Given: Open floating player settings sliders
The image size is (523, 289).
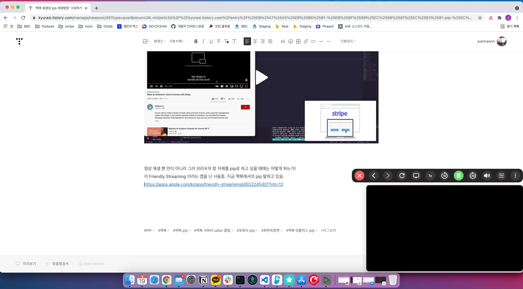Looking at the screenshot, I should pyautogui.click(x=501, y=176).
